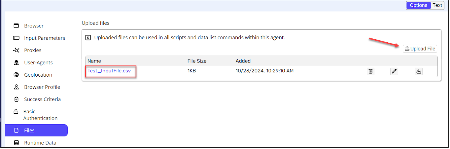Screen dimensions: 450x149
Task: Delete Test_InputFile.csv with the trash icon
Action: 371,71
